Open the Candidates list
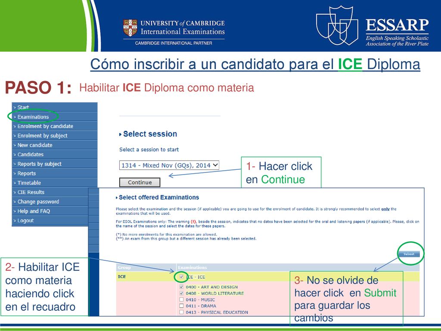Screen dimensions: 441x331 (x=55, y=154)
